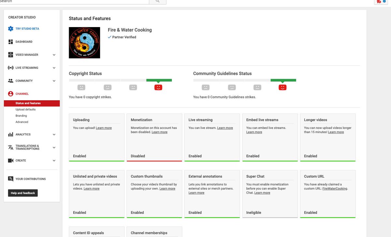Image resolution: width=391 pixels, height=237 pixels.
Task: Click 'You have 0 Community Guidelines strikes.' text
Action: pos(224,97)
